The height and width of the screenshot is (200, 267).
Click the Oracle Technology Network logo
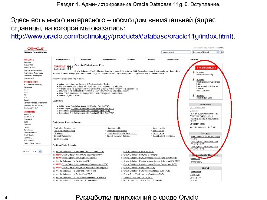36,50
